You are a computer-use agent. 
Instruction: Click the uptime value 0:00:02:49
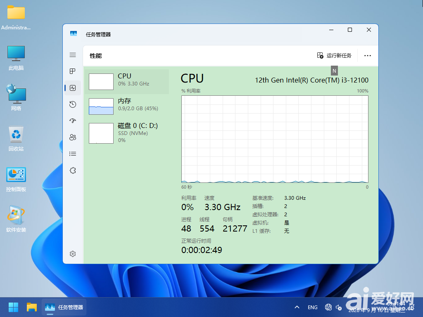click(202, 250)
